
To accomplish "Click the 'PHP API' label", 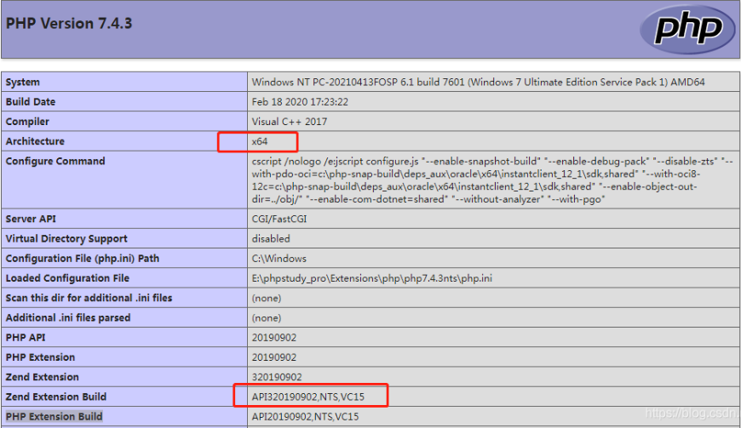I will [x=26, y=338].
